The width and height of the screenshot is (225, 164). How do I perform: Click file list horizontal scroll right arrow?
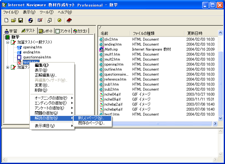click(215, 123)
